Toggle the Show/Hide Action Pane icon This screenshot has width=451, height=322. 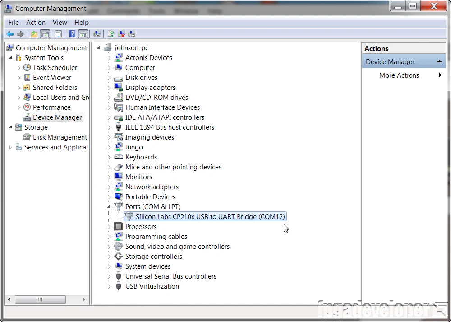tap(83, 34)
